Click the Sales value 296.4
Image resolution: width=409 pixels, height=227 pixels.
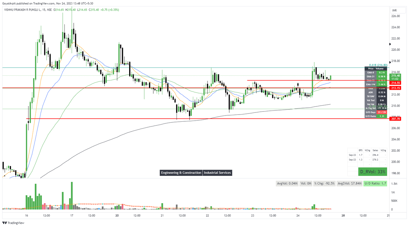click(375, 155)
